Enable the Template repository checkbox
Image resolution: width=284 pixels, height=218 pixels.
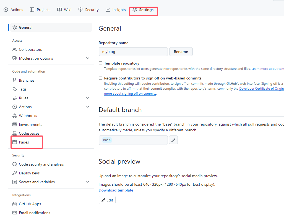point(101,63)
